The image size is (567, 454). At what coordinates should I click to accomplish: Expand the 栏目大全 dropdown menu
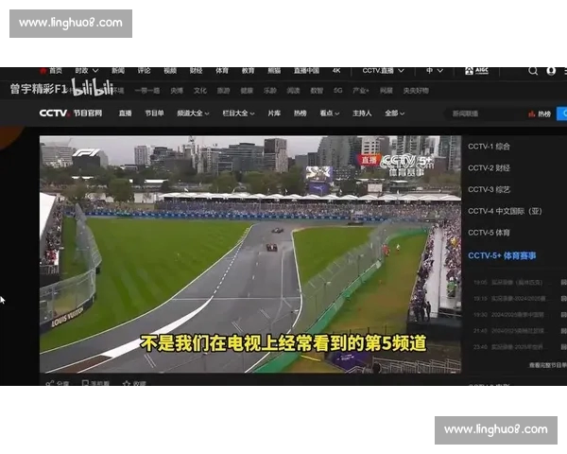point(236,113)
